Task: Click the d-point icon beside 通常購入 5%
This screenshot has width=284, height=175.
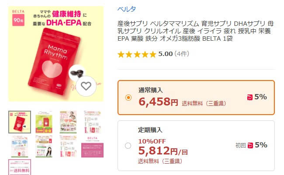Action: [250, 98]
